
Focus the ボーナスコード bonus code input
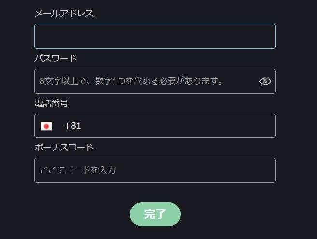click(155, 170)
